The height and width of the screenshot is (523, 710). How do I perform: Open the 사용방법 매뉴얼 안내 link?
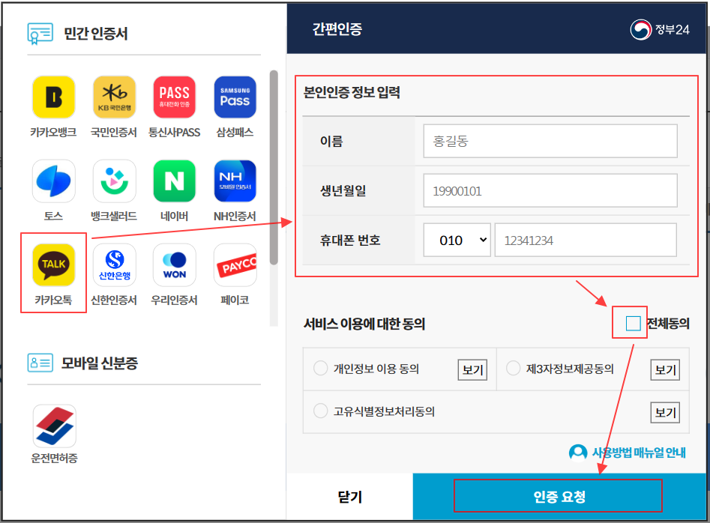(x=639, y=453)
